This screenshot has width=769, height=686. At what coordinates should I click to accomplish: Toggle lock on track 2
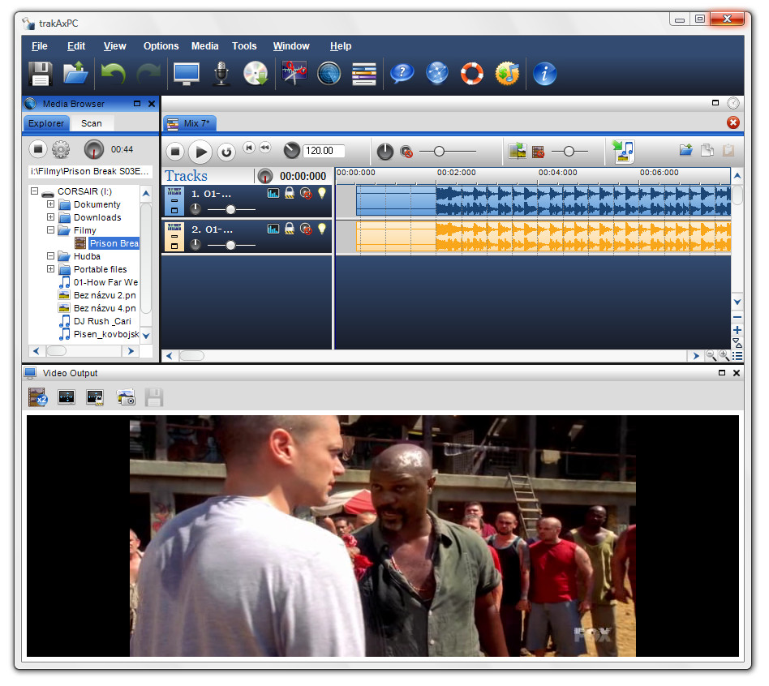tap(290, 229)
